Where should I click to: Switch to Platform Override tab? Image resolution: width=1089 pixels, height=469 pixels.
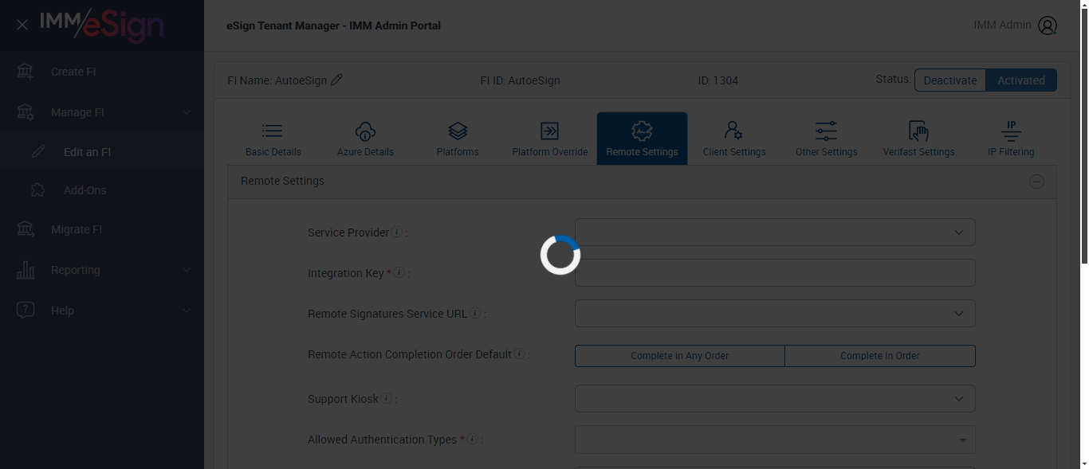click(550, 139)
